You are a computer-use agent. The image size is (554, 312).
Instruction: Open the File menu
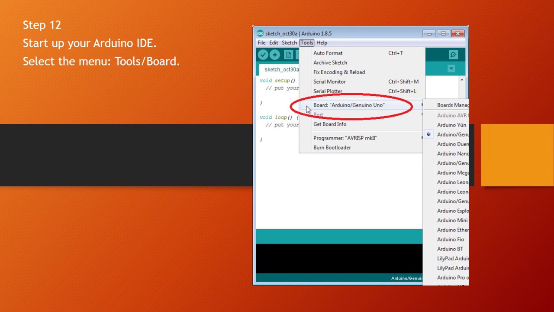point(261,42)
